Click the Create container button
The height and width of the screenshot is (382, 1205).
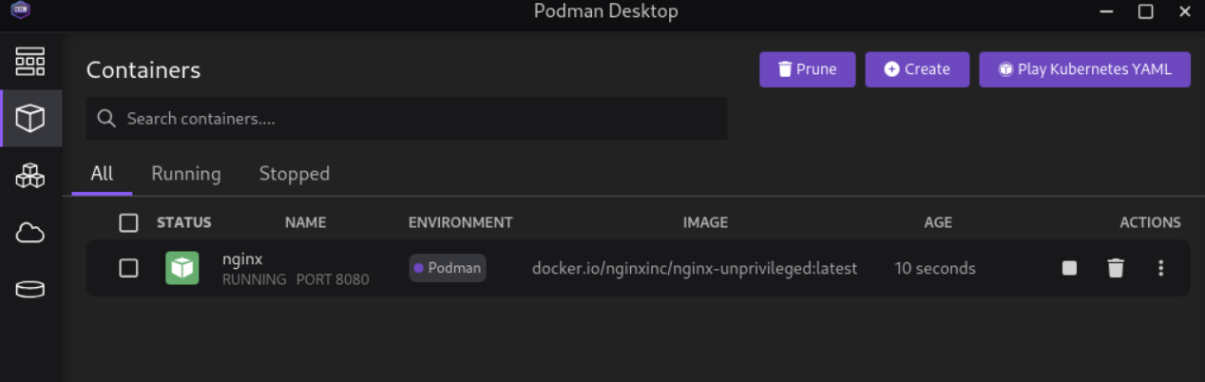[x=917, y=69]
